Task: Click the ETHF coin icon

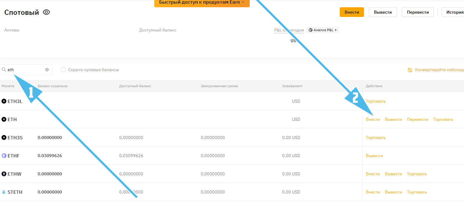Action: click(4, 156)
